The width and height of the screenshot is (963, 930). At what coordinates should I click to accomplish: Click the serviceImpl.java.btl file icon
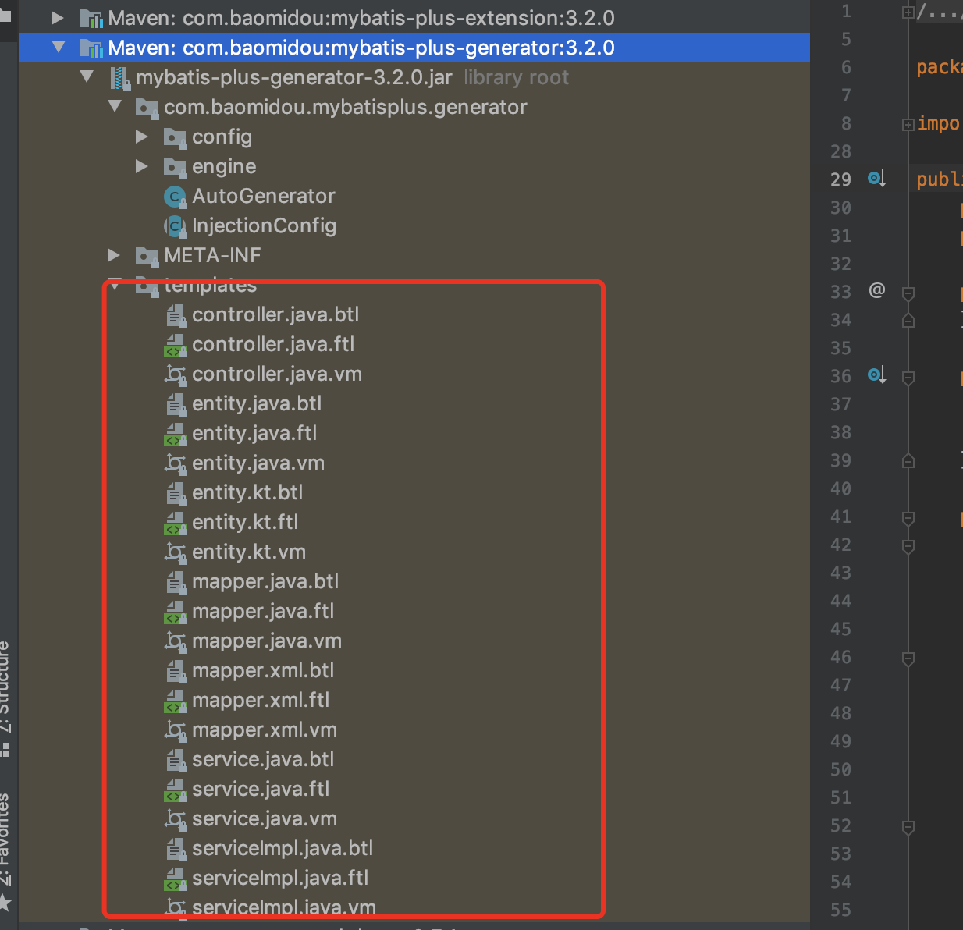[x=176, y=849]
